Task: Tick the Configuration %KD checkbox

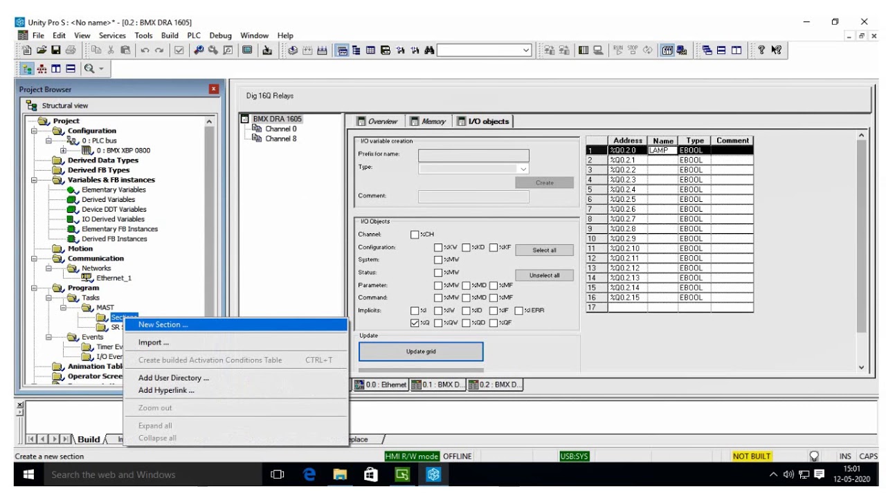Action: click(x=467, y=248)
